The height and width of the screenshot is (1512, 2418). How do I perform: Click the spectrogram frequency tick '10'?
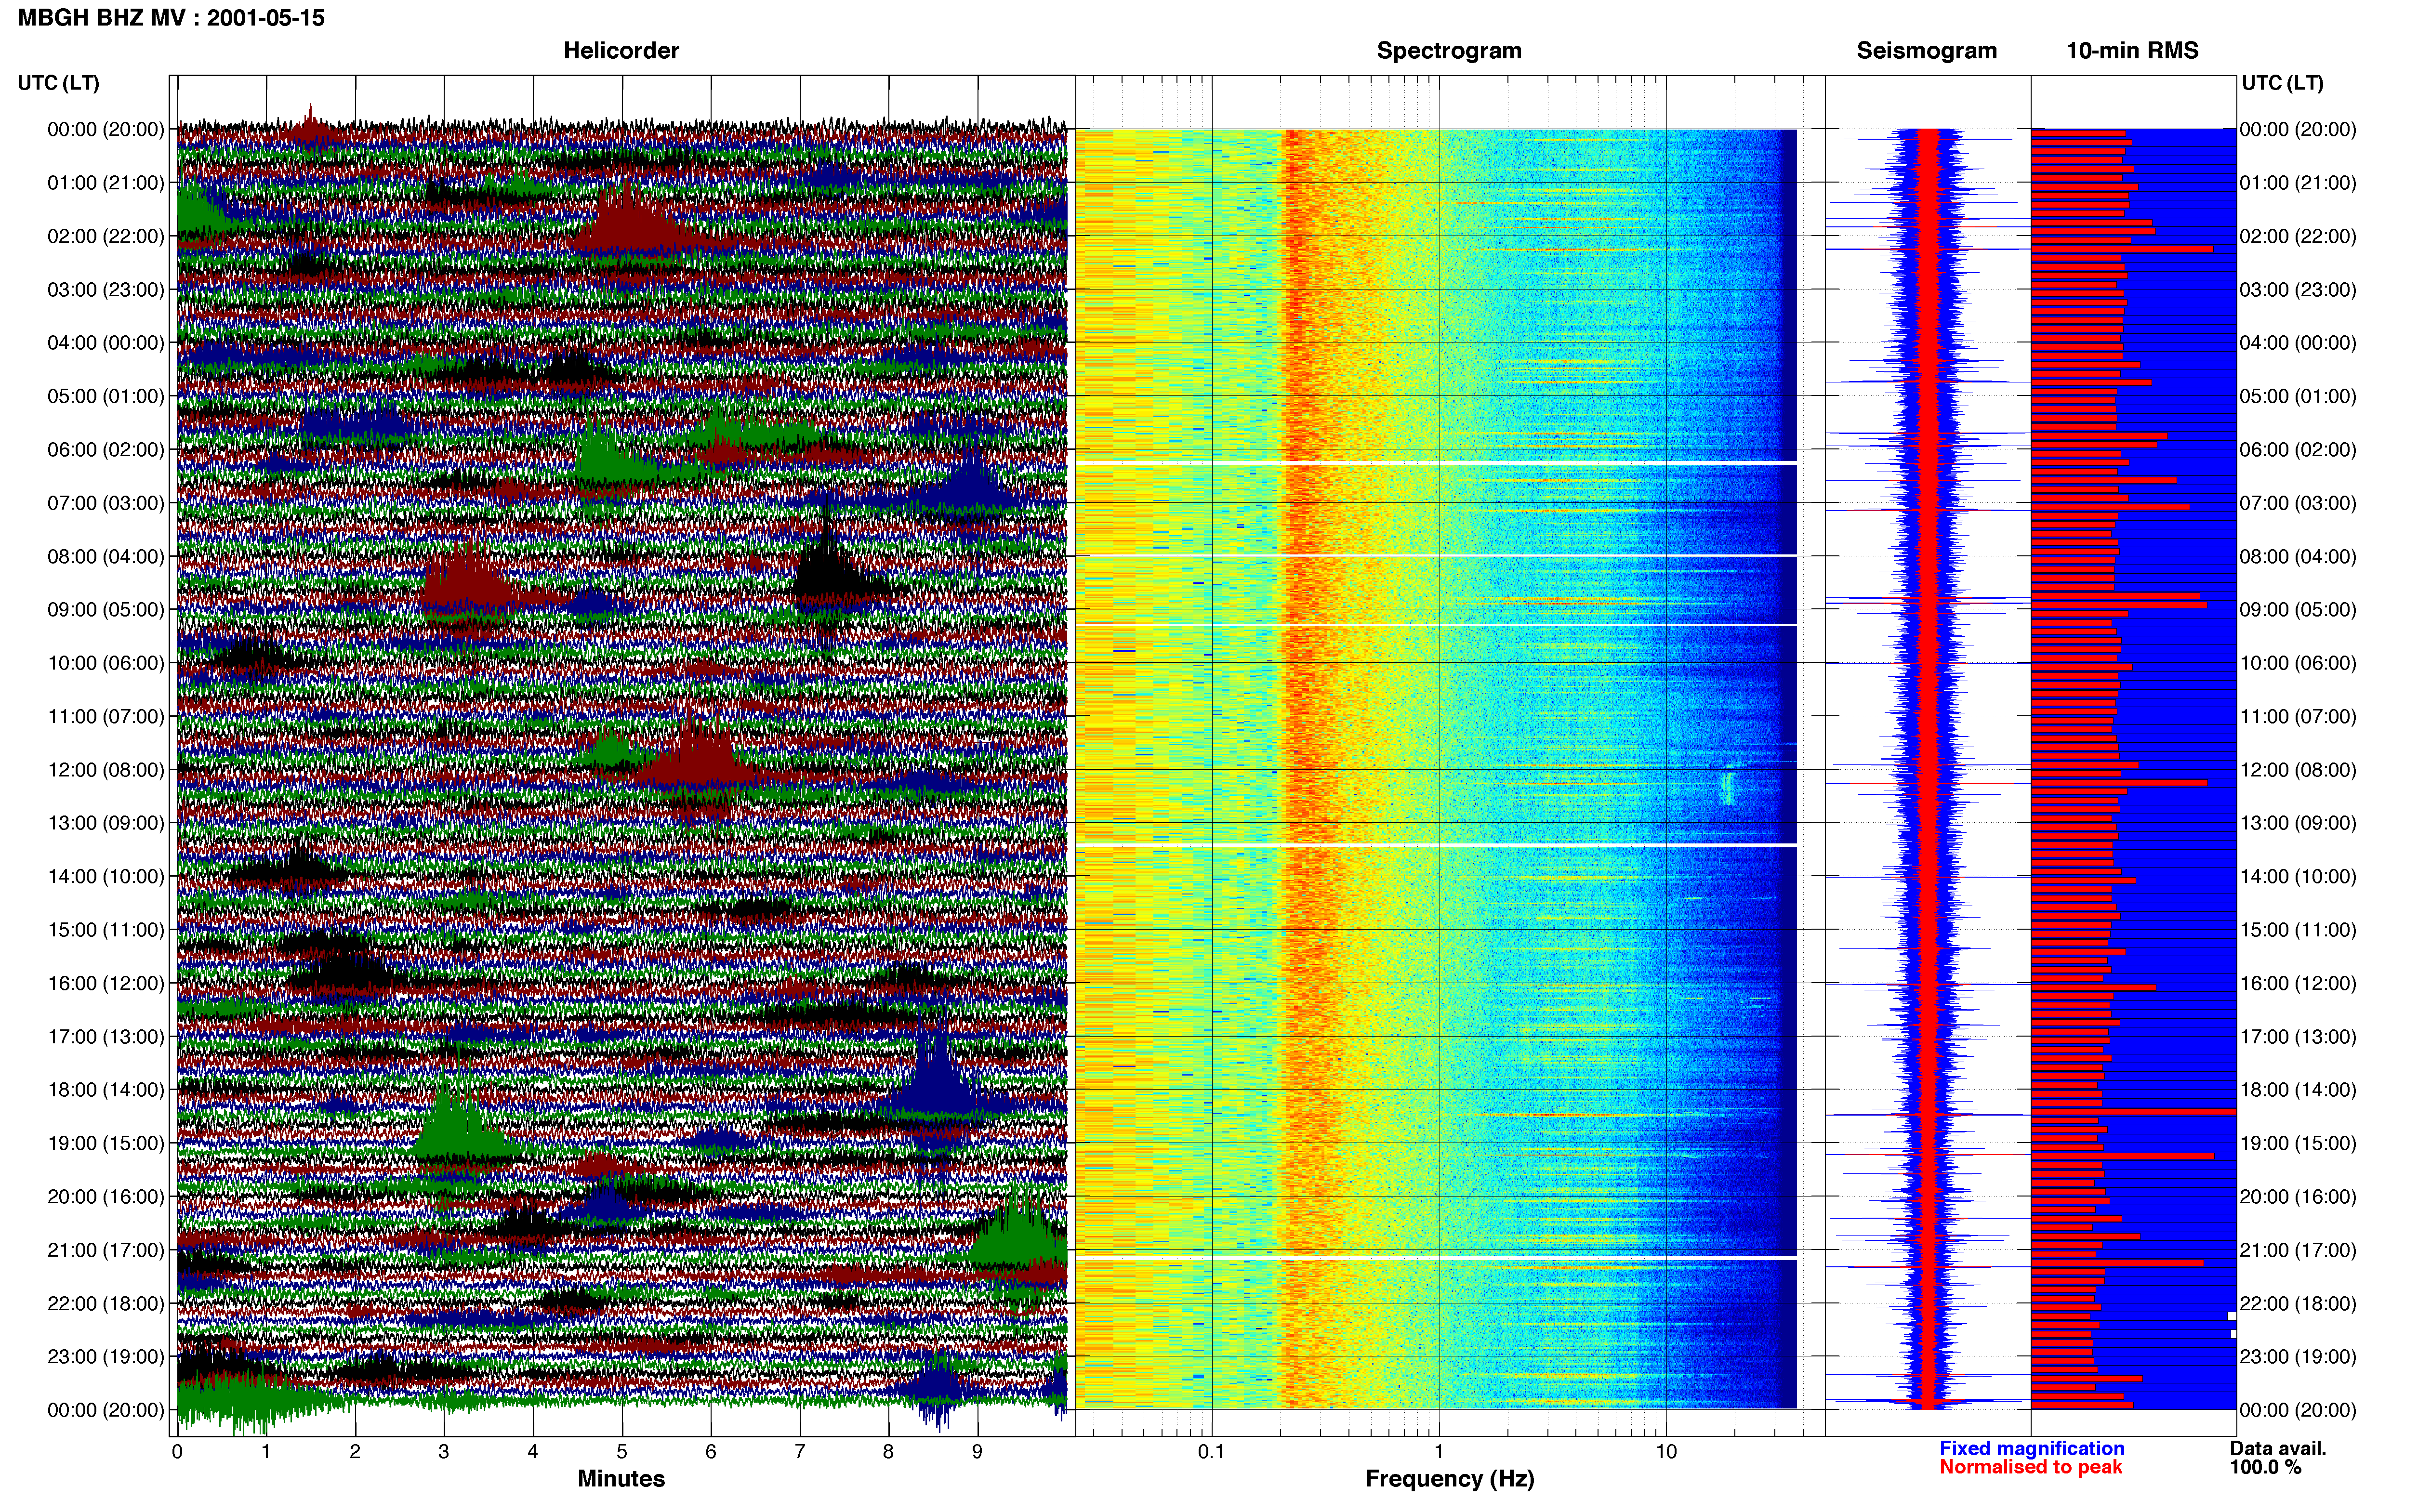(1666, 1452)
